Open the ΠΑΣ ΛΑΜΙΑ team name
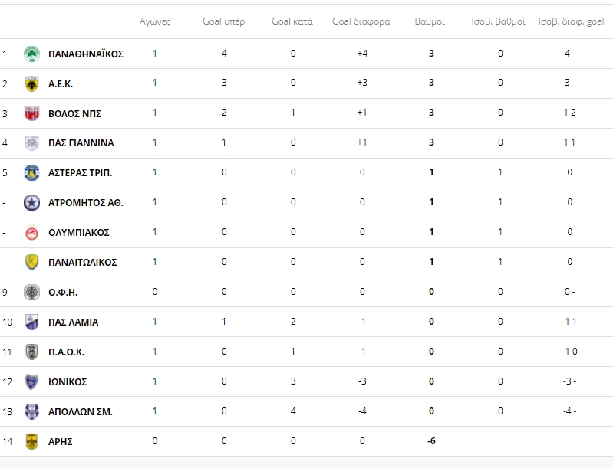The height and width of the screenshot is (468, 613). pyautogui.click(x=73, y=322)
